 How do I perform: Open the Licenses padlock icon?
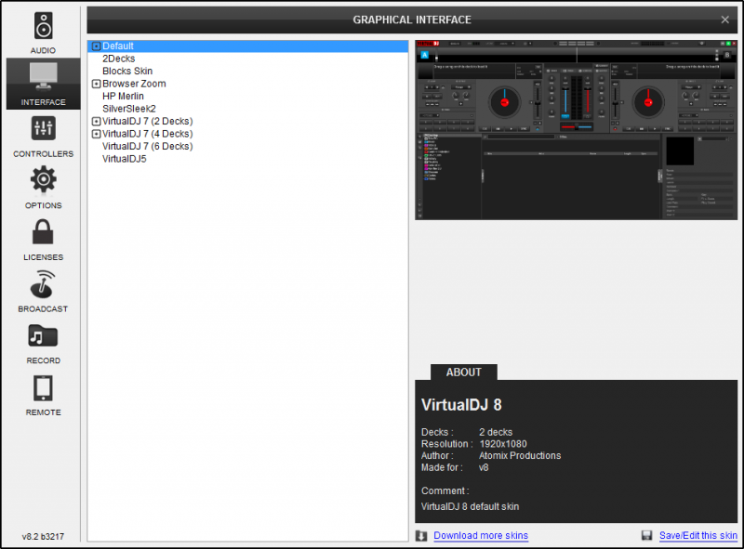click(43, 231)
